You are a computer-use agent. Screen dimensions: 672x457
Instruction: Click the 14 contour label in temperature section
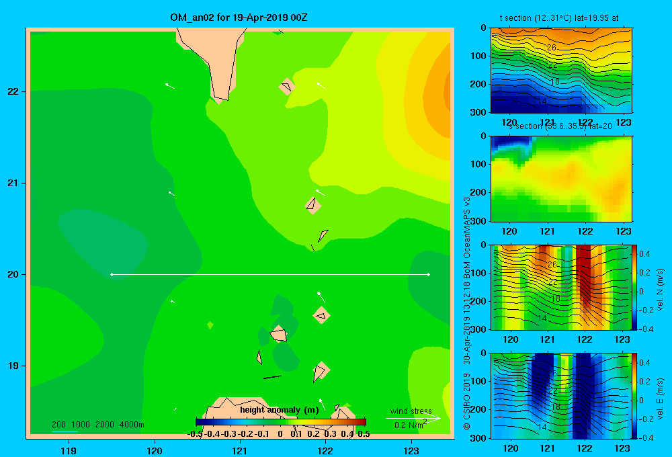(x=542, y=101)
